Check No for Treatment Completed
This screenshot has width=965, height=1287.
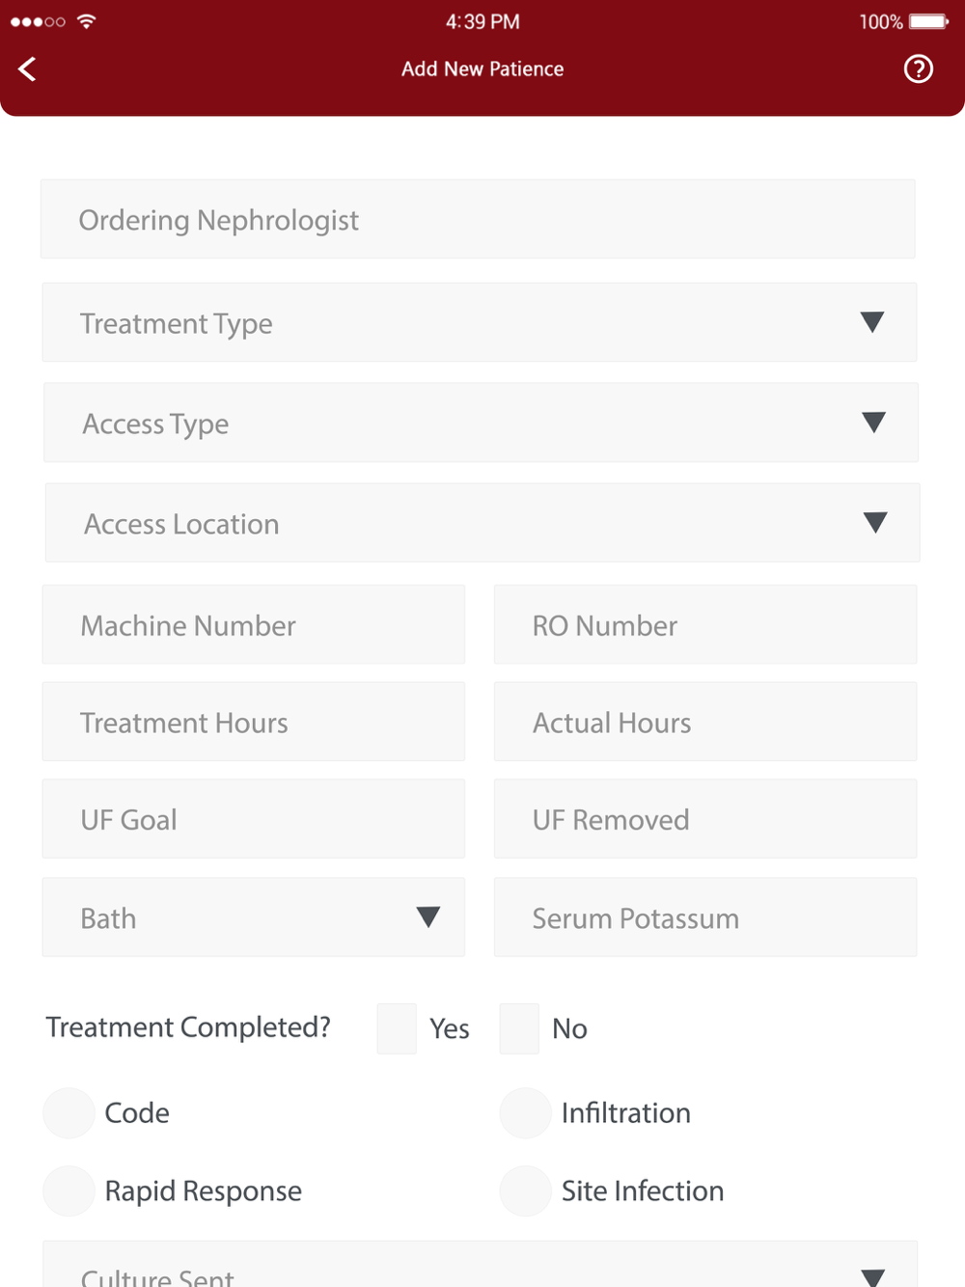click(x=519, y=1028)
